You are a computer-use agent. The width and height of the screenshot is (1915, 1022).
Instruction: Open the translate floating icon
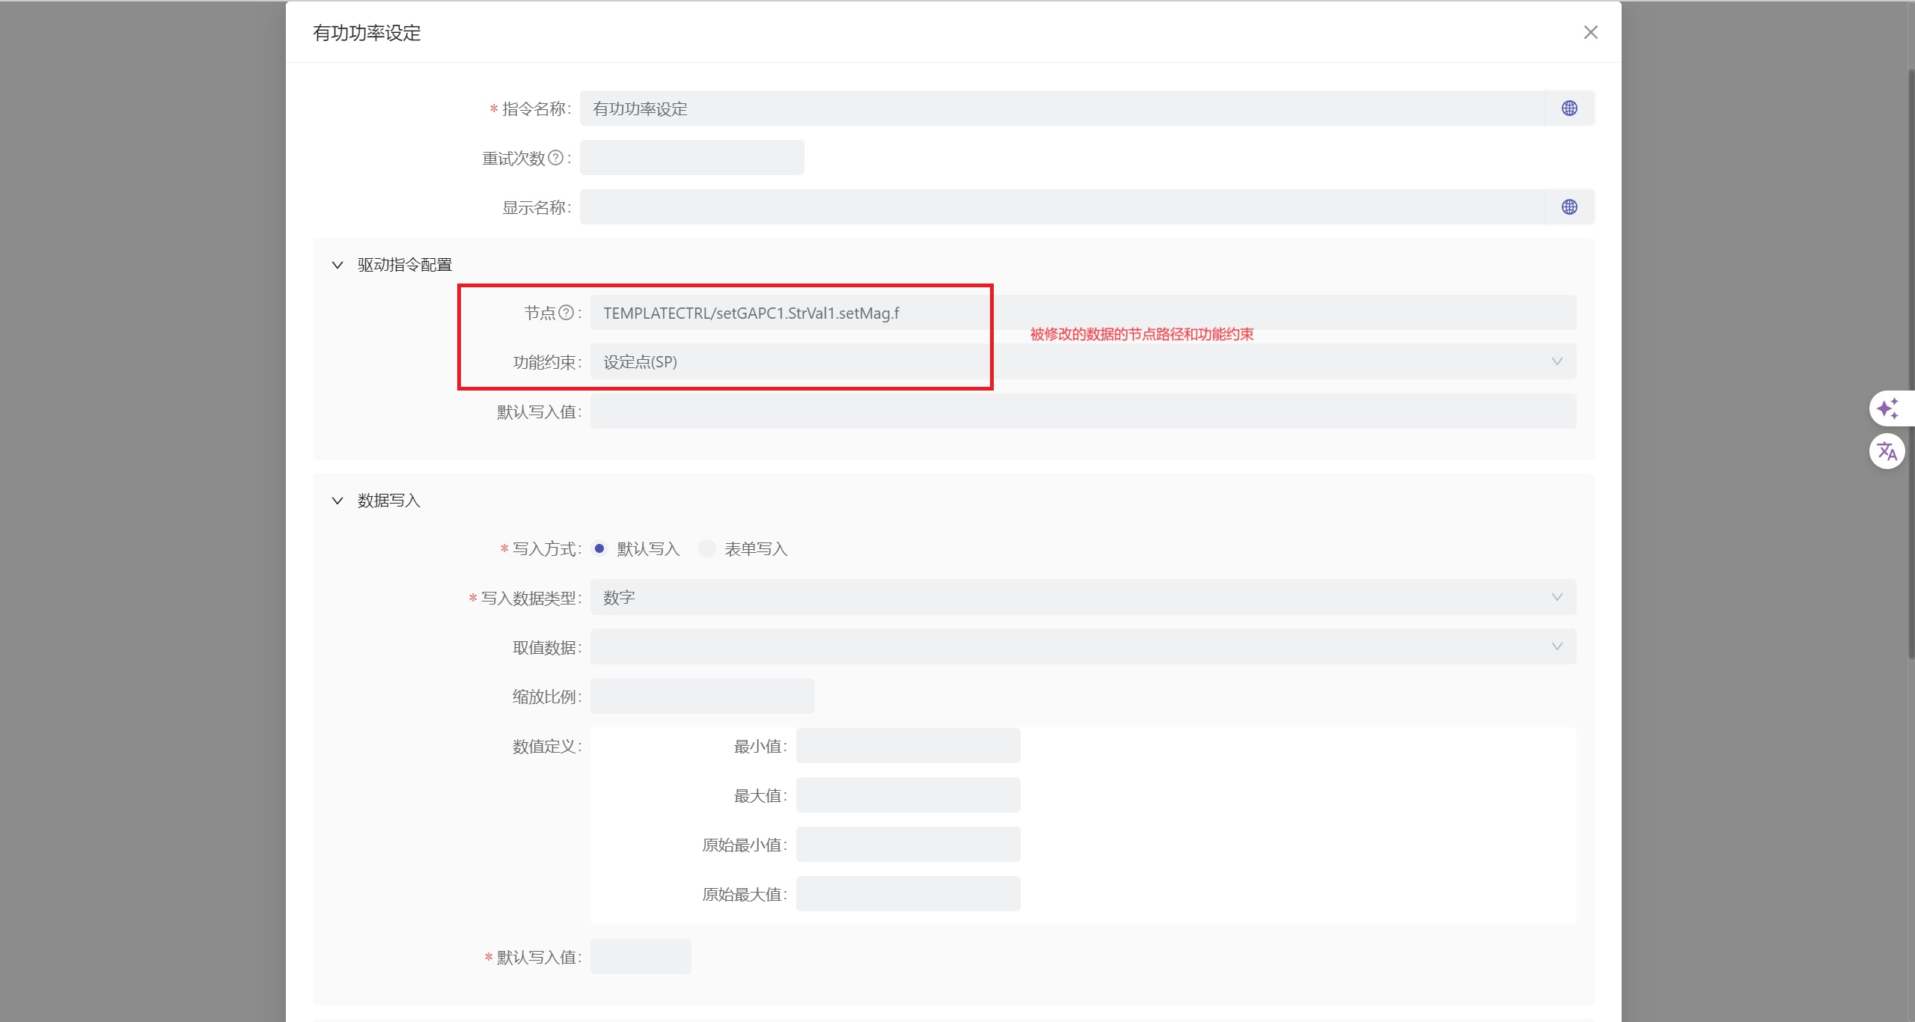pyautogui.click(x=1887, y=451)
